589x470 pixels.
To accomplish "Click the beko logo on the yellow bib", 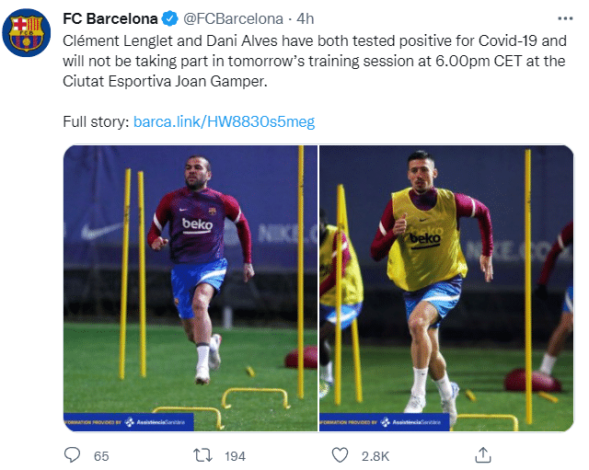I will tap(424, 238).
